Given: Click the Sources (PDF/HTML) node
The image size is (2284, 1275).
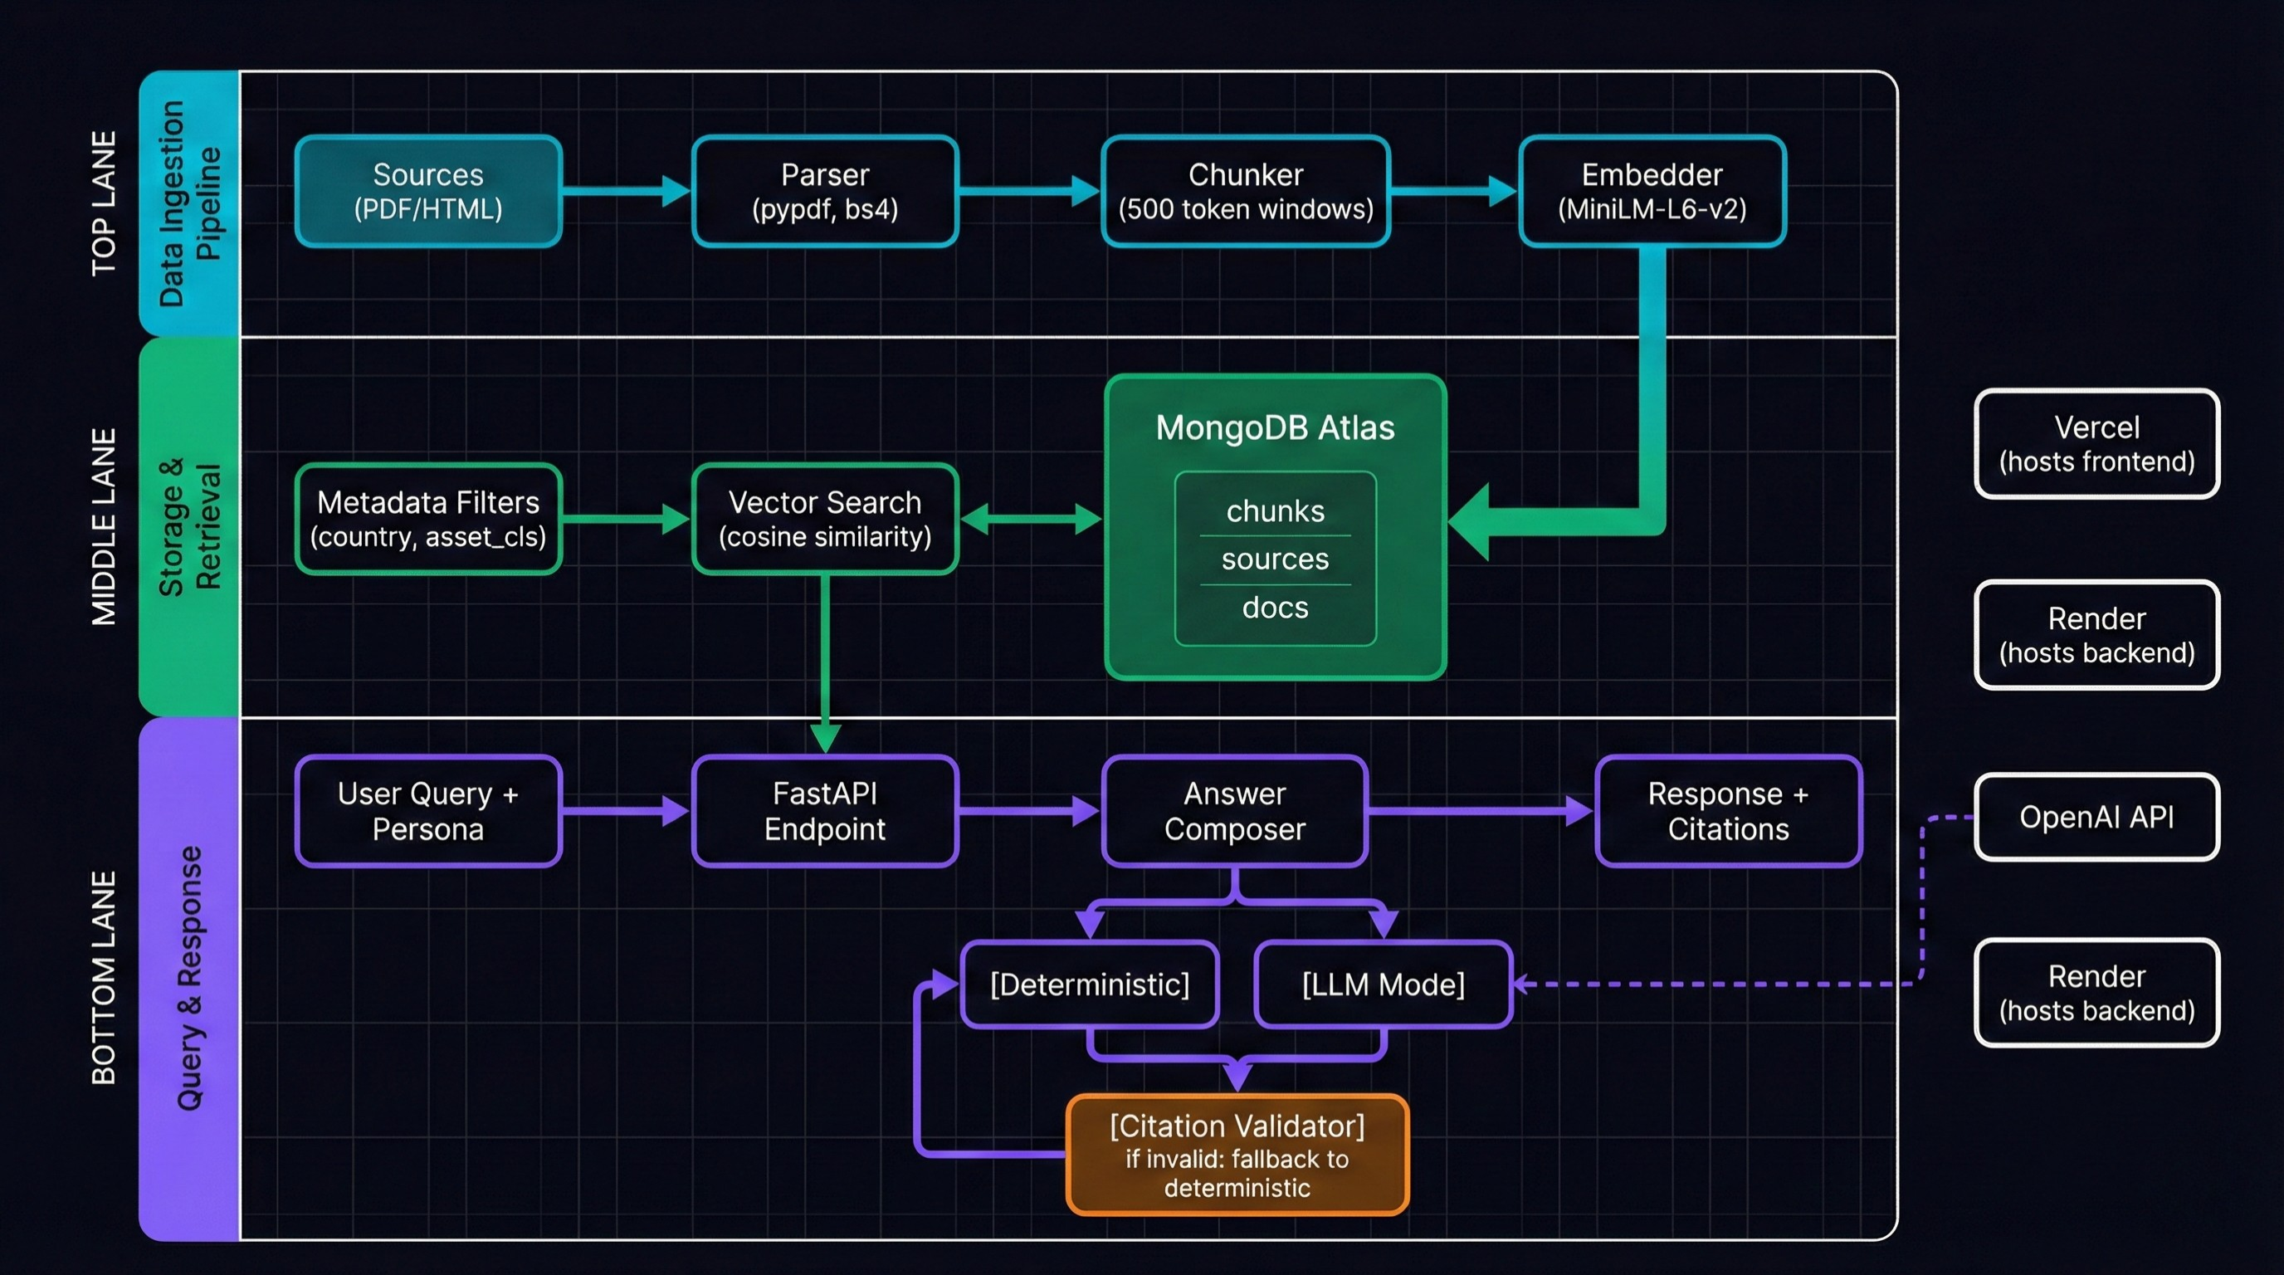Looking at the screenshot, I should [x=428, y=192].
